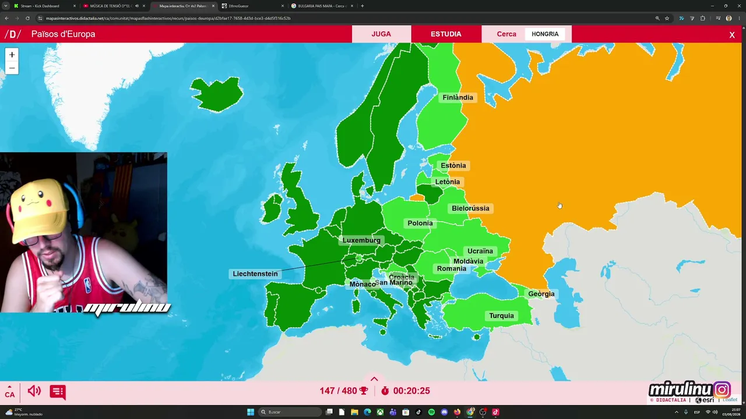The width and height of the screenshot is (746, 419).
Task: Expand the bottom panel chevron arrow
Action: click(x=374, y=379)
